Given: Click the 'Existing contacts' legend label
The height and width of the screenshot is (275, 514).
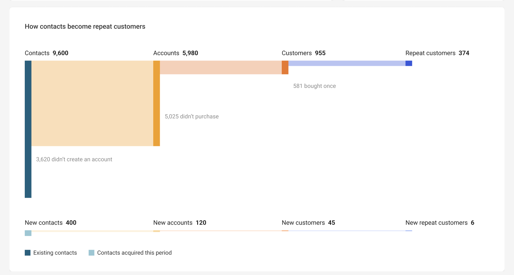Looking at the screenshot, I should pos(55,253).
